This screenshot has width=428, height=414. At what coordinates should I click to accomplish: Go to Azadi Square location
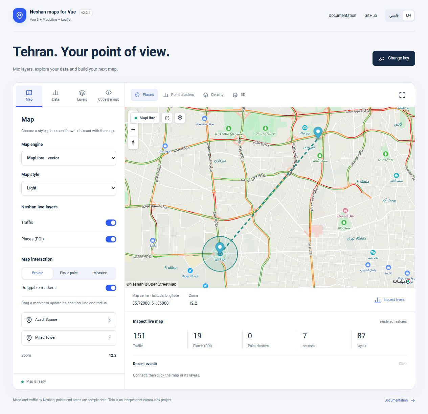click(x=69, y=320)
